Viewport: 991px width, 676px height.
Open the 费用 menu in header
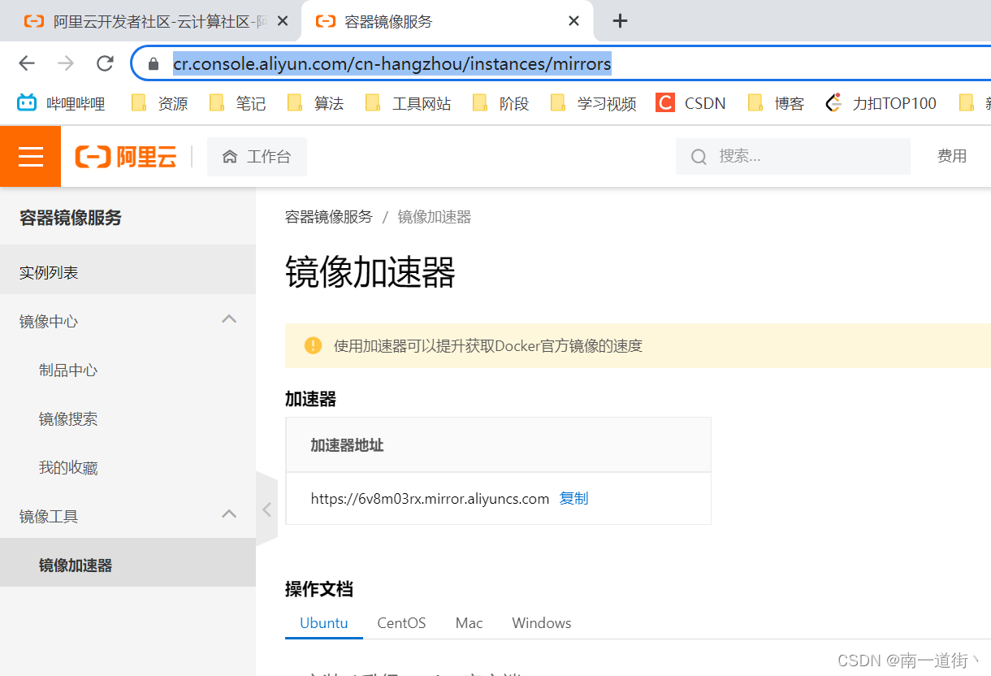coord(952,156)
